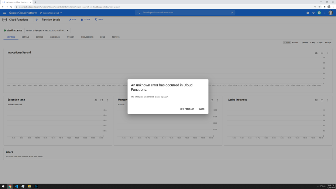This screenshot has height=189, width=336.
Task: Select the 6 hours time range
Action: (295, 42)
